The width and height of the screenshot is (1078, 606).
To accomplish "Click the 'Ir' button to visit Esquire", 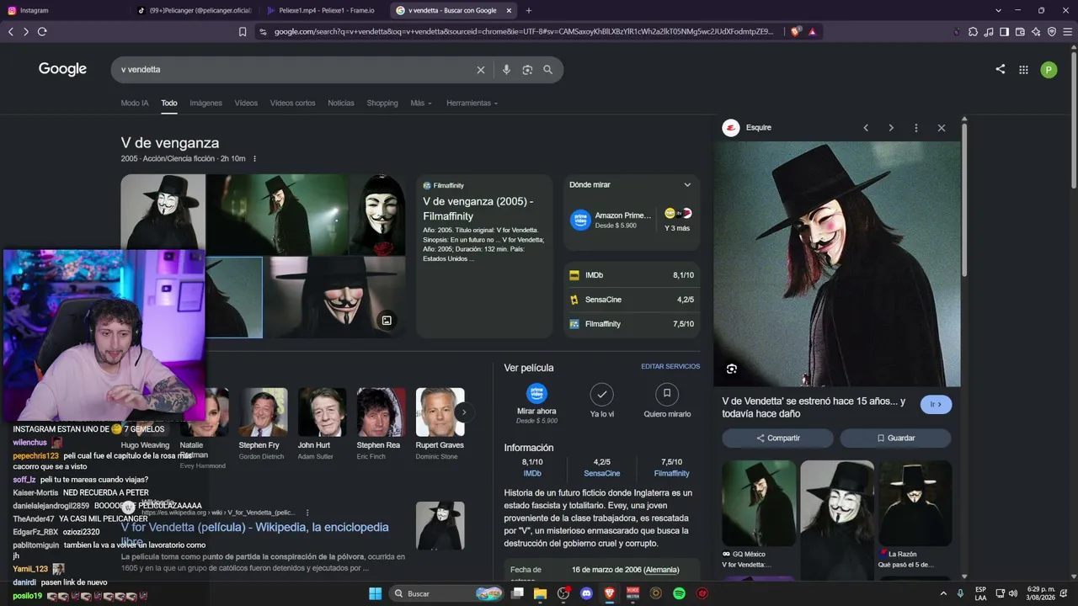I will (937, 405).
